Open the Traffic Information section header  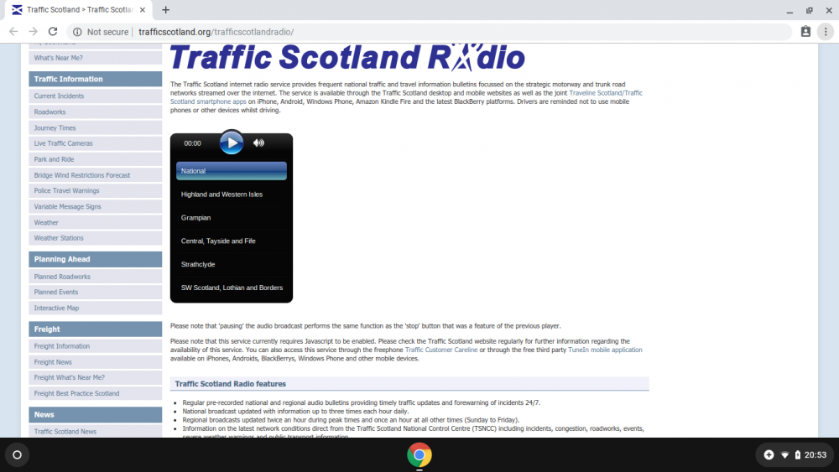(x=96, y=79)
